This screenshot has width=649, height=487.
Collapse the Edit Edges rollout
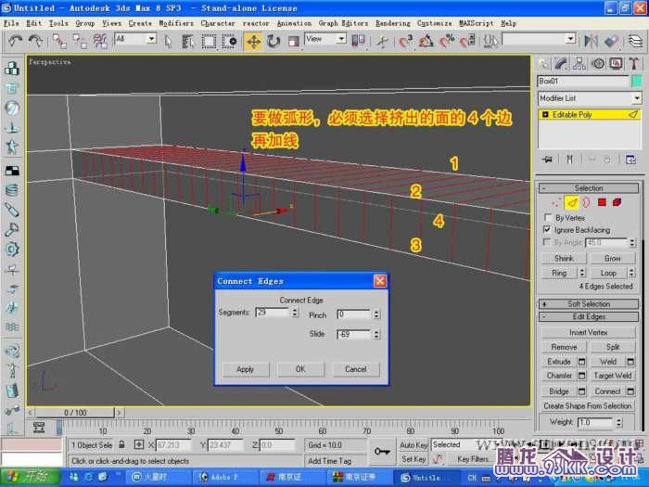pyautogui.click(x=589, y=317)
